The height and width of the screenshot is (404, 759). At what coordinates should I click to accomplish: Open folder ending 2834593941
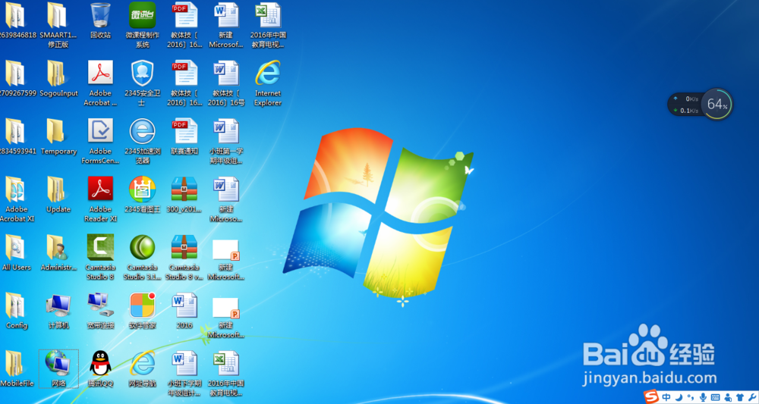[x=17, y=138]
